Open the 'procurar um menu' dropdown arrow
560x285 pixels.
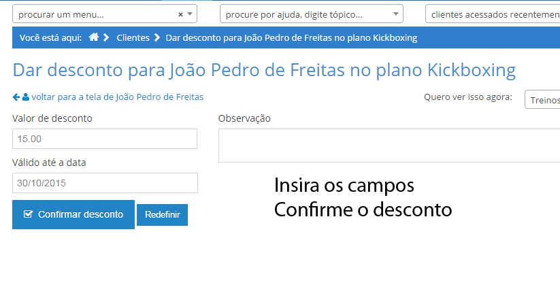coord(191,14)
